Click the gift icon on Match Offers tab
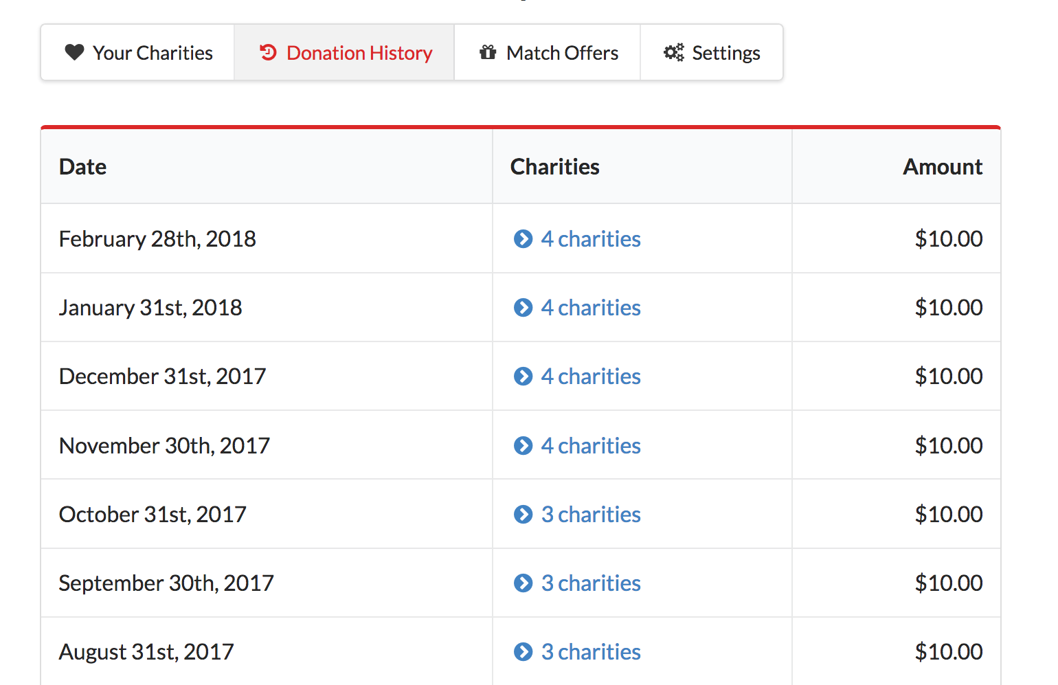The width and height of the screenshot is (1058, 685). [x=488, y=52]
